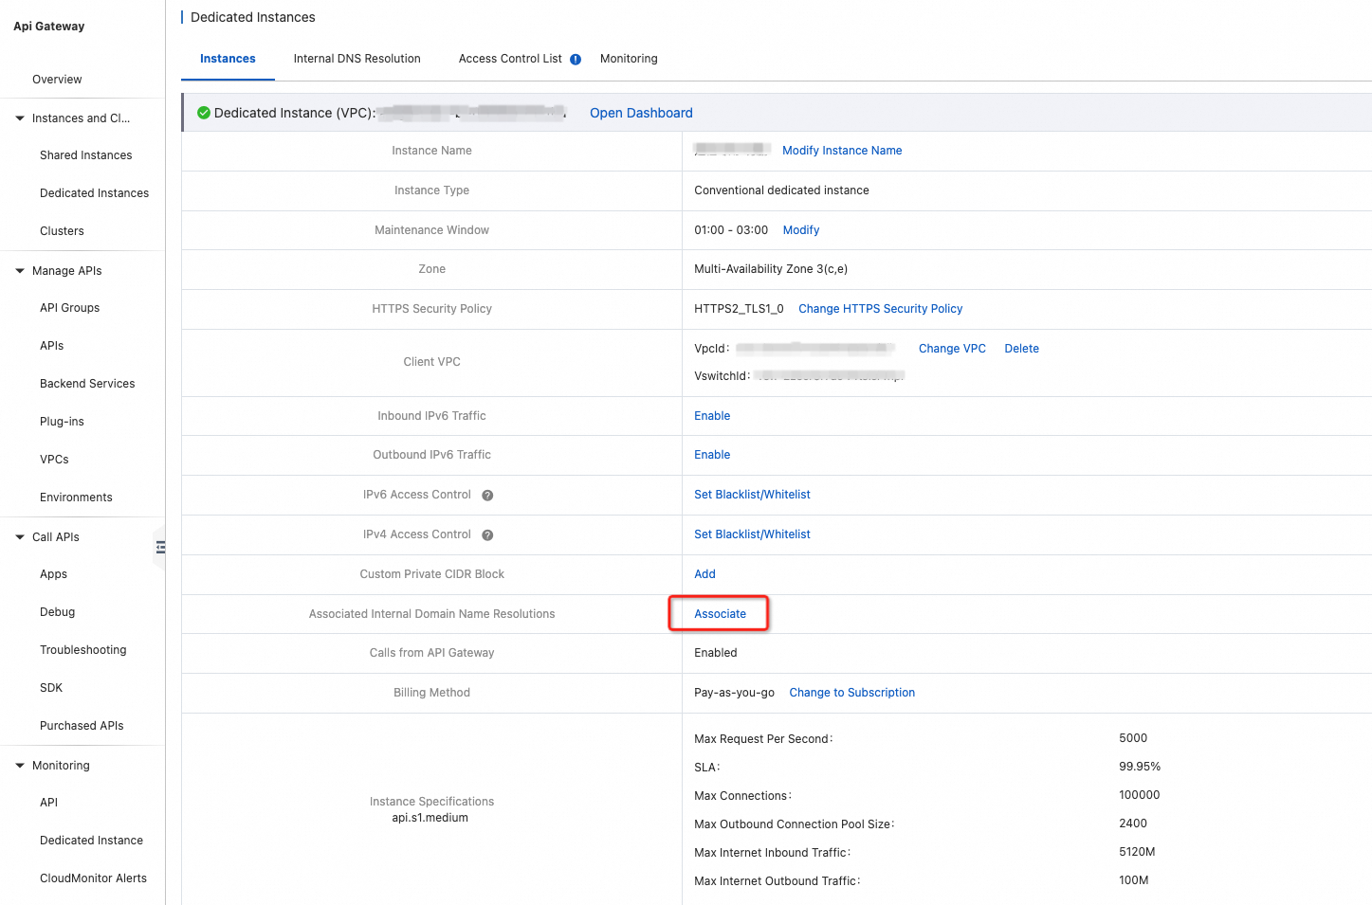The width and height of the screenshot is (1372, 905).
Task: Click Change to Subscription billing link
Action: pyautogui.click(x=851, y=693)
